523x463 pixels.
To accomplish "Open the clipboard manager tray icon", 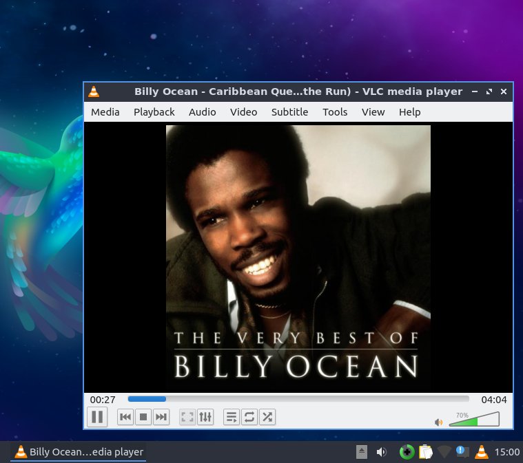I will tap(426, 452).
